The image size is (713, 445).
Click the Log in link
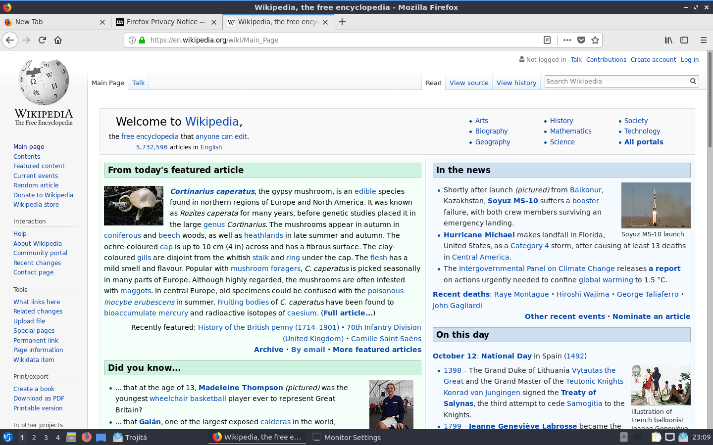pos(690,59)
